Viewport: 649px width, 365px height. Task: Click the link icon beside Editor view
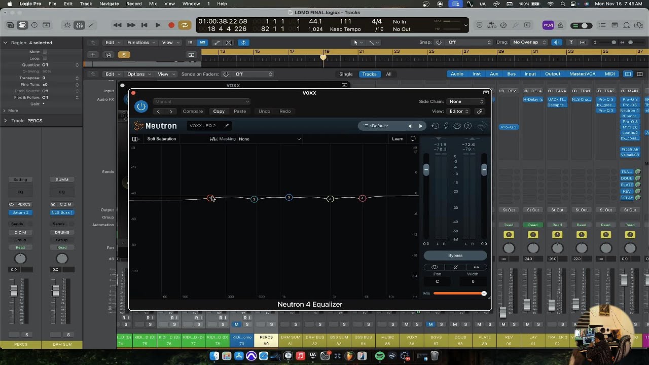click(480, 112)
